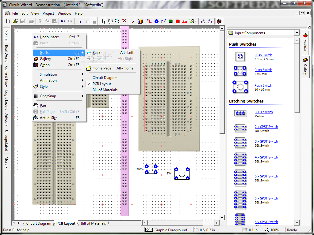Switch to the Gallery side tab
This screenshot has width=314, height=235.
305,66
